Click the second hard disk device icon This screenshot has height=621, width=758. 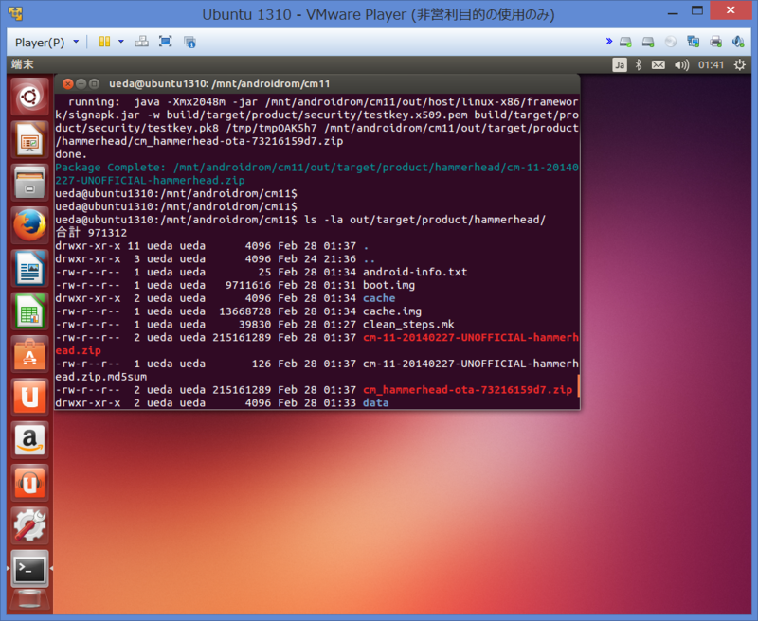tap(648, 42)
